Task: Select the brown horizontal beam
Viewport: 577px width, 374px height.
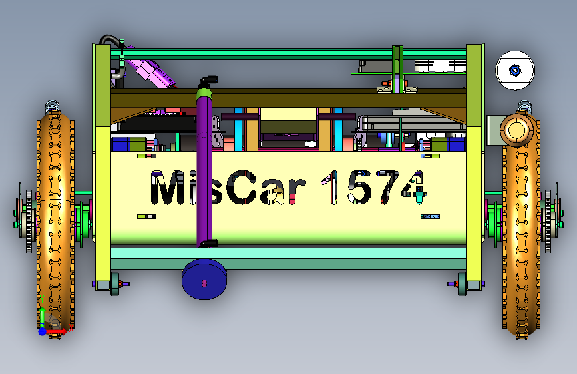Action: [288, 98]
